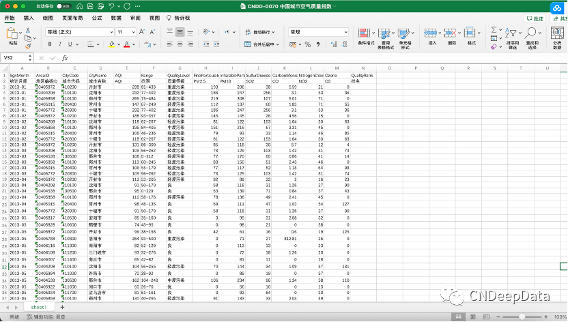Viewport: 568px width, 322px height.
Task: Click the Save disk icon
Action: (x=90, y=6)
